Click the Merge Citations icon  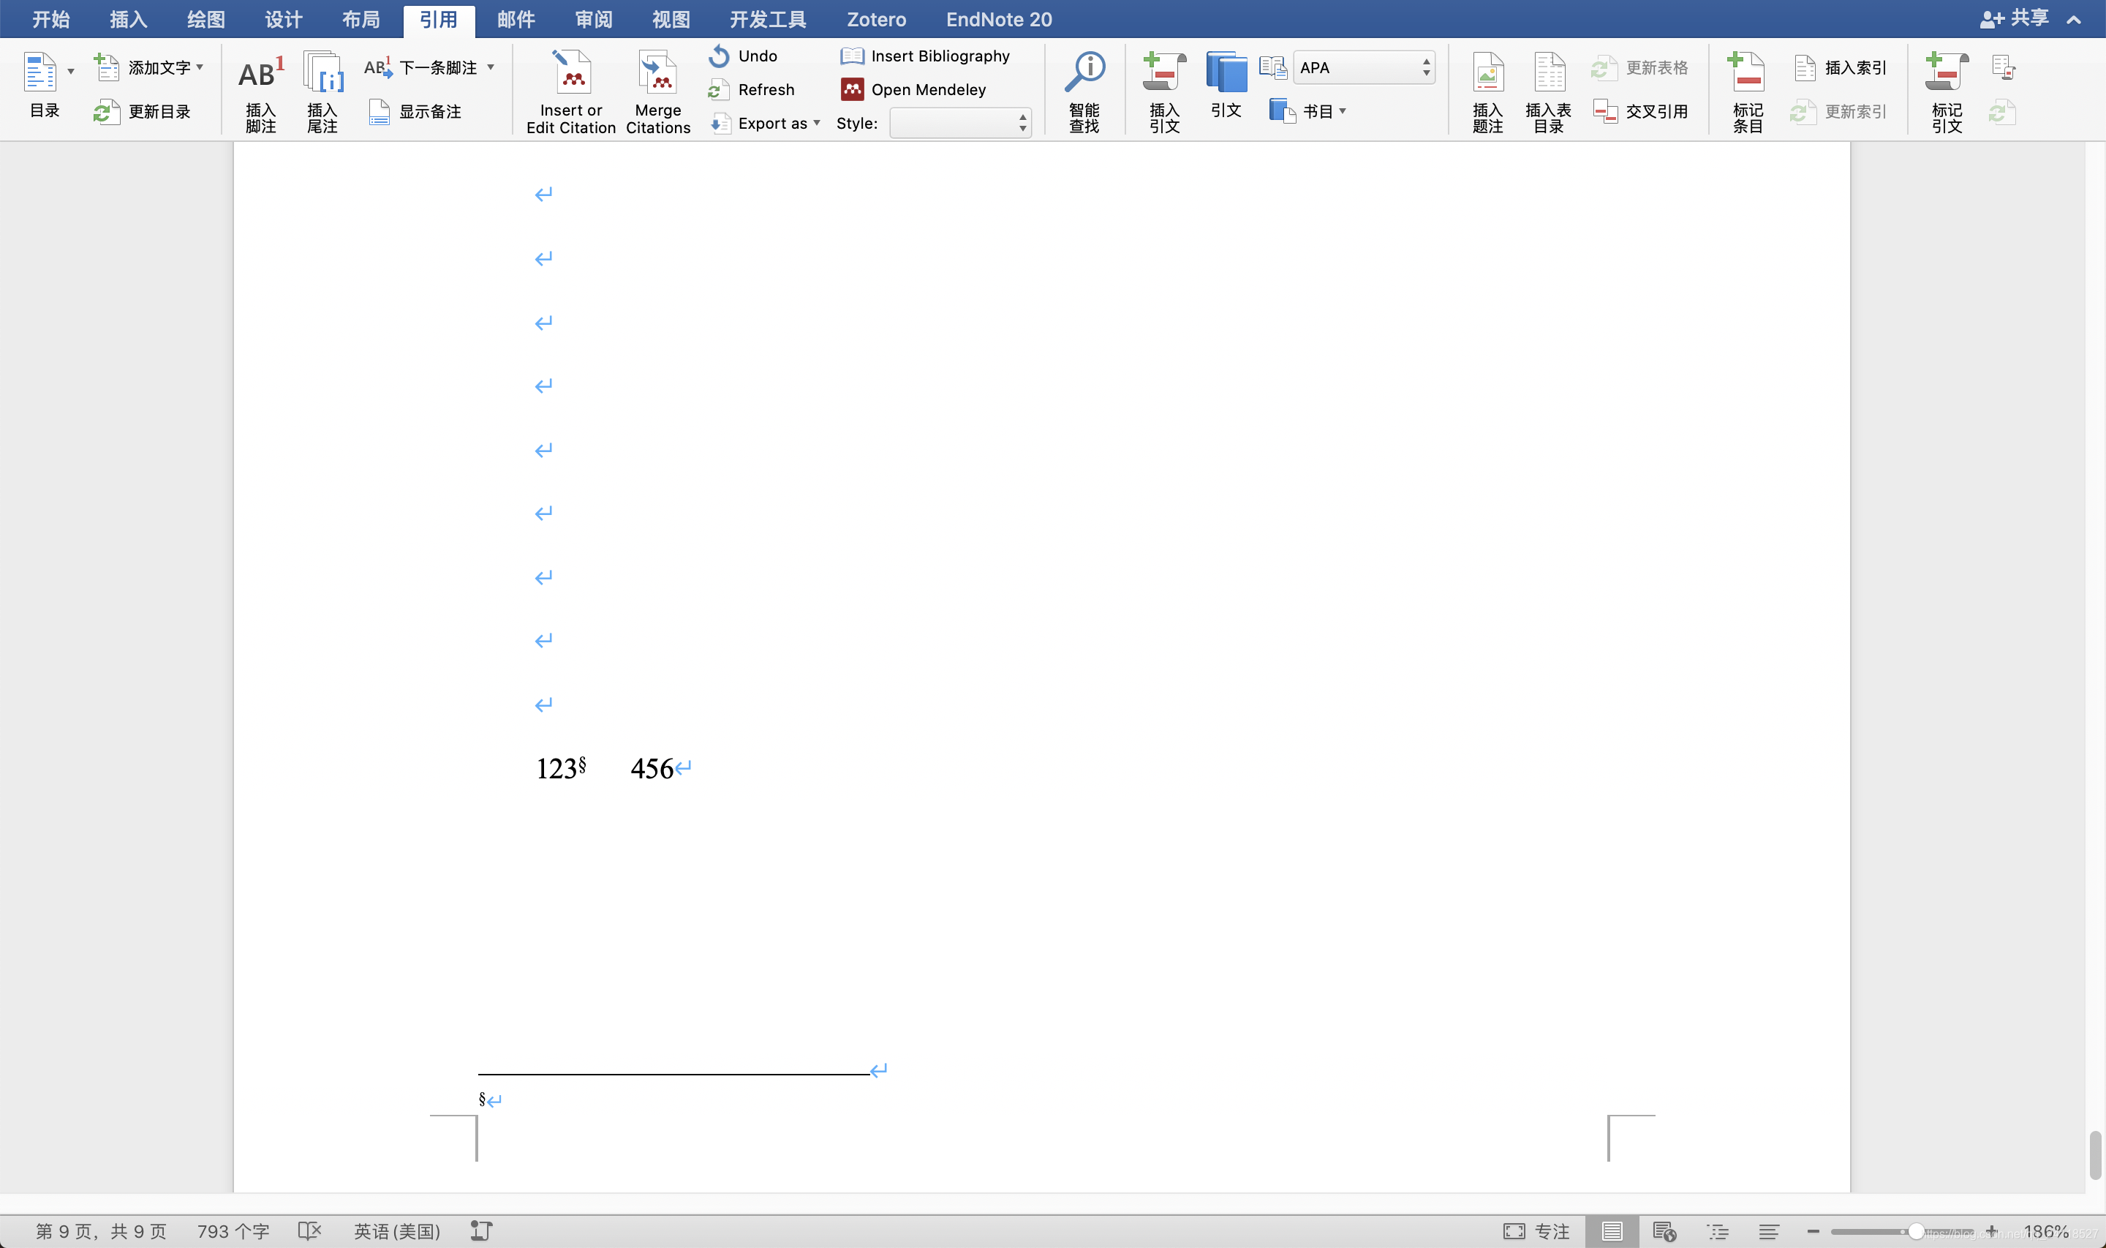click(658, 74)
